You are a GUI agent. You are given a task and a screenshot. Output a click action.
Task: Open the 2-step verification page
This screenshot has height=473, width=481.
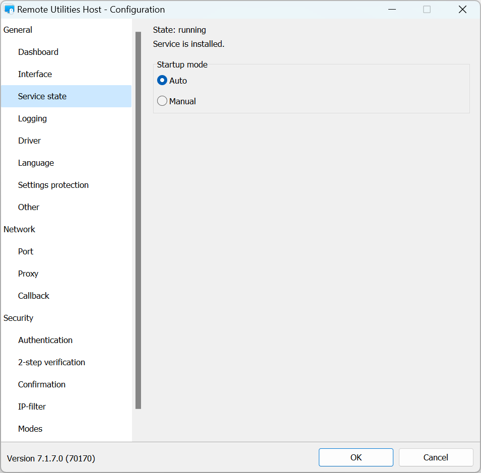[51, 362]
